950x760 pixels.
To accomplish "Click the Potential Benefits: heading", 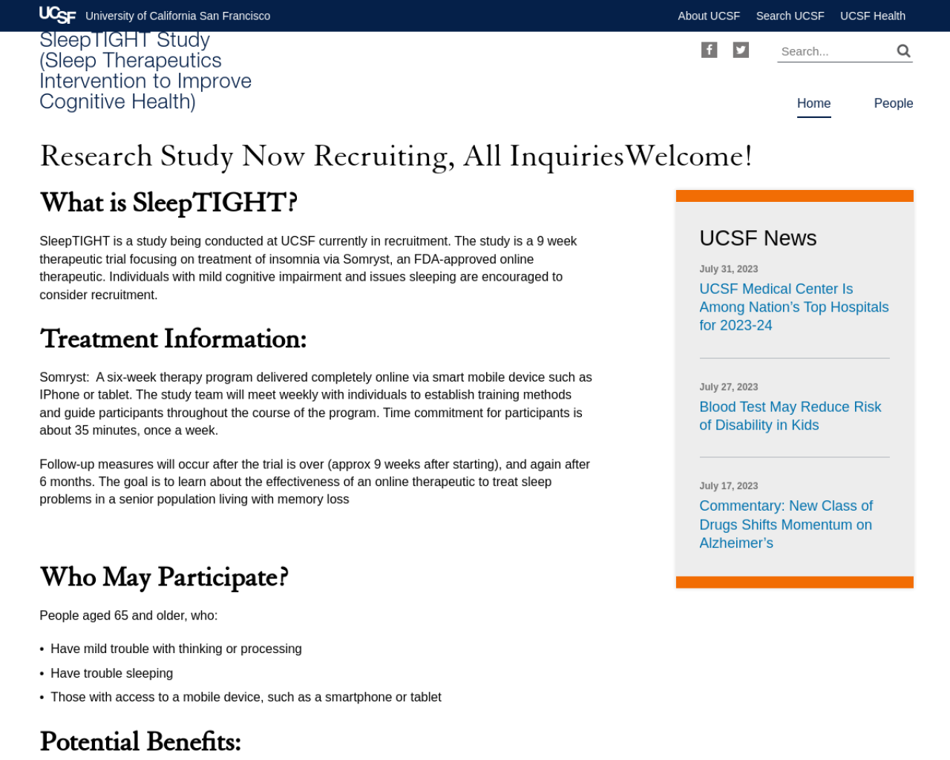I will [x=140, y=742].
